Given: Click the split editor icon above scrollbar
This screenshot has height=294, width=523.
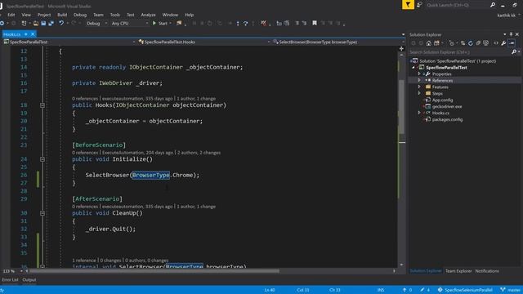Looking at the screenshot, I should 401,49.
